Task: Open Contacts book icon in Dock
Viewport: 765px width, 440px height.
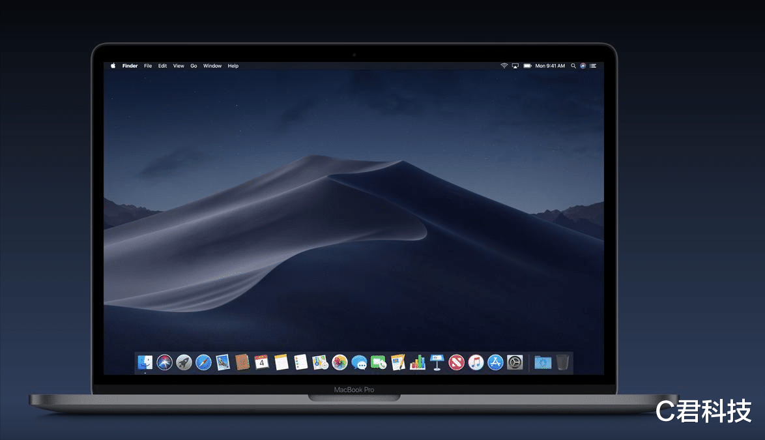Action: (x=242, y=362)
